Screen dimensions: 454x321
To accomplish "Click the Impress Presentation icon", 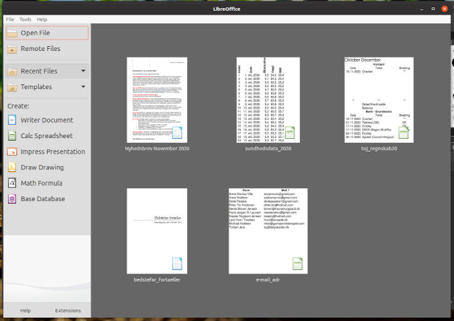I will tap(12, 151).
